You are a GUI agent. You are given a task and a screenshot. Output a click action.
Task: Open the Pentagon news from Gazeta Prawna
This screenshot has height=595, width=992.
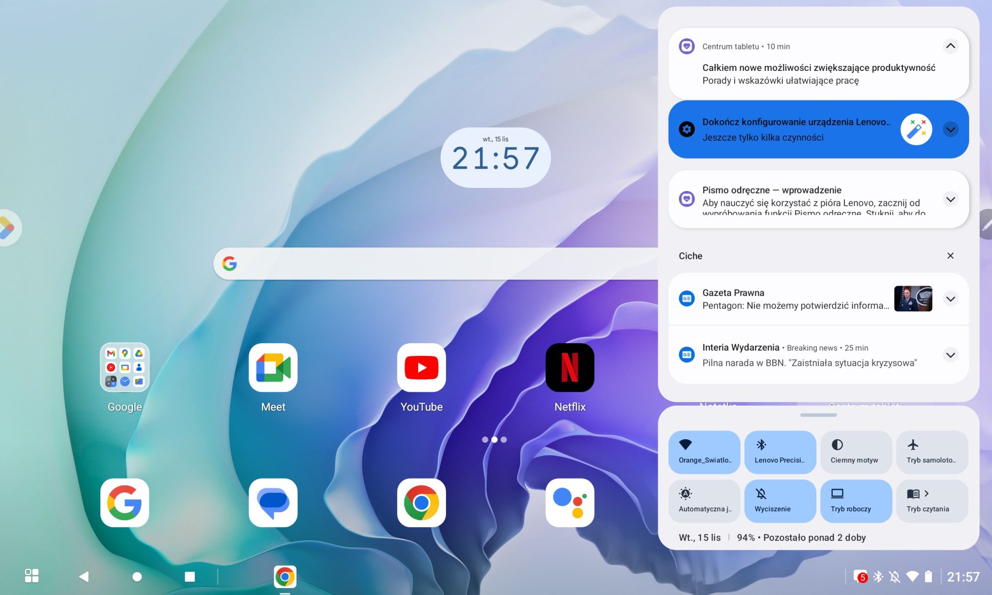click(x=818, y=299)
